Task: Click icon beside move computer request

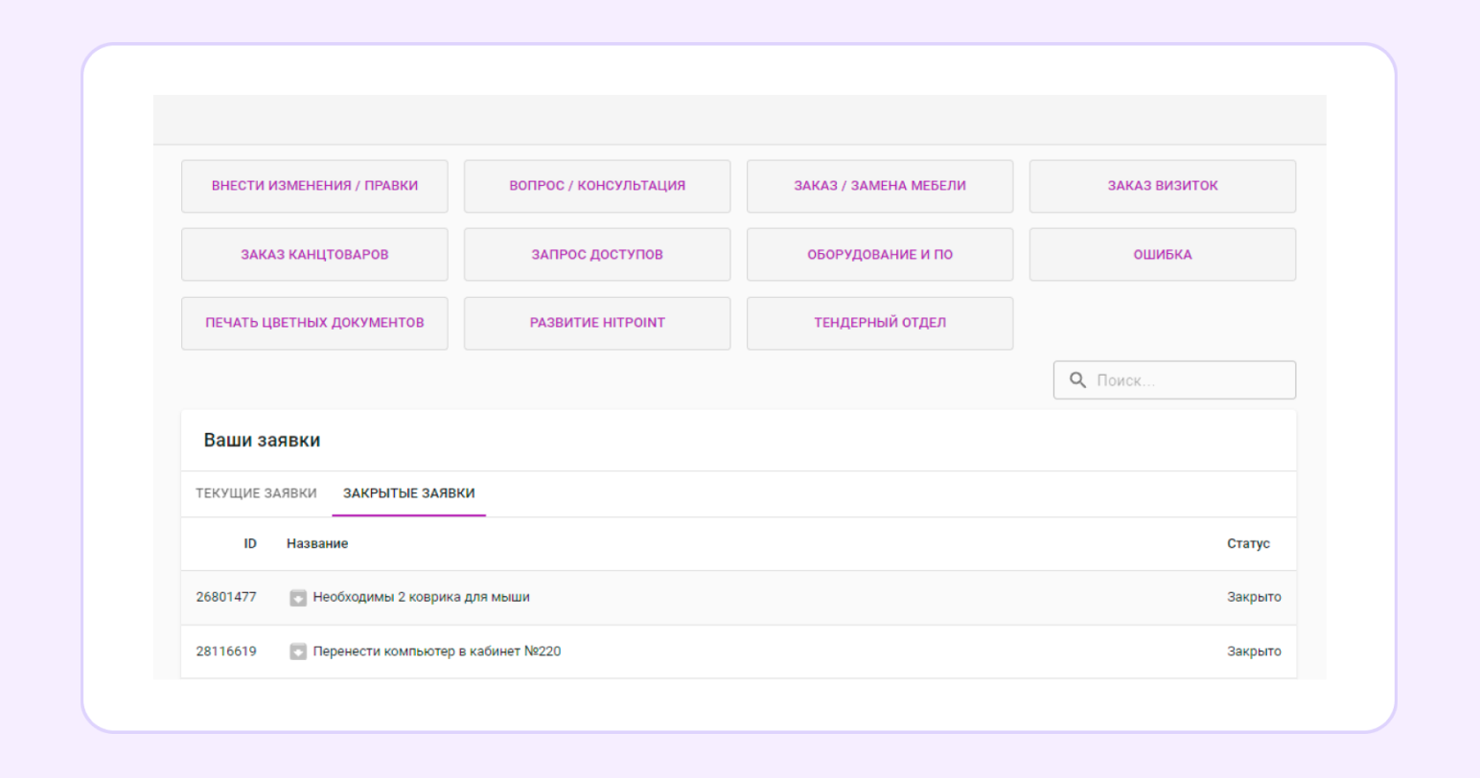Action: pos(298,652)
